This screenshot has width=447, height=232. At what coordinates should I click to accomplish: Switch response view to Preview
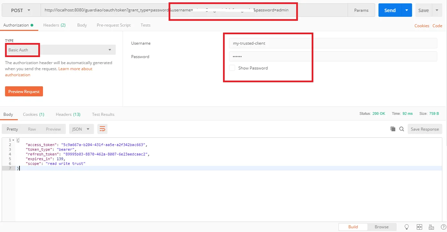click(53, 129)
